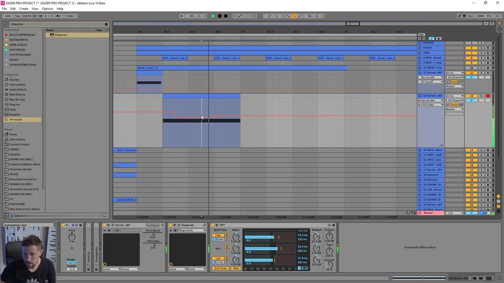Unfold the KICK track
Screen dimensions: 504x283
click(420, 52)
